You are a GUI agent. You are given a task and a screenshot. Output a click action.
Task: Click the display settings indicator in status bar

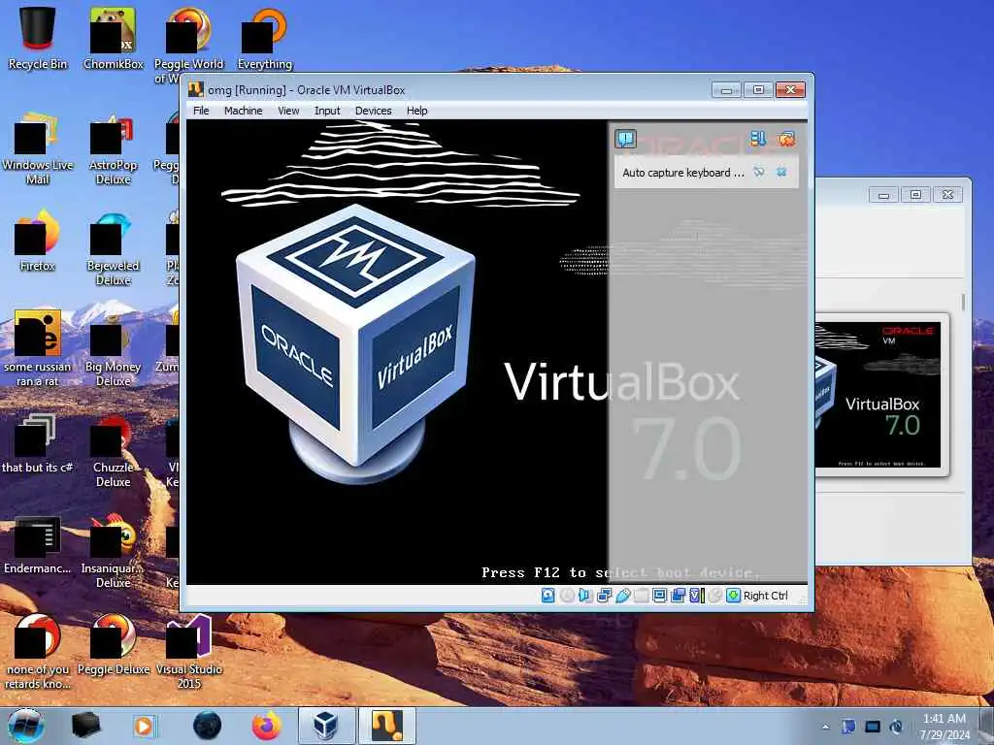(659, 596)
